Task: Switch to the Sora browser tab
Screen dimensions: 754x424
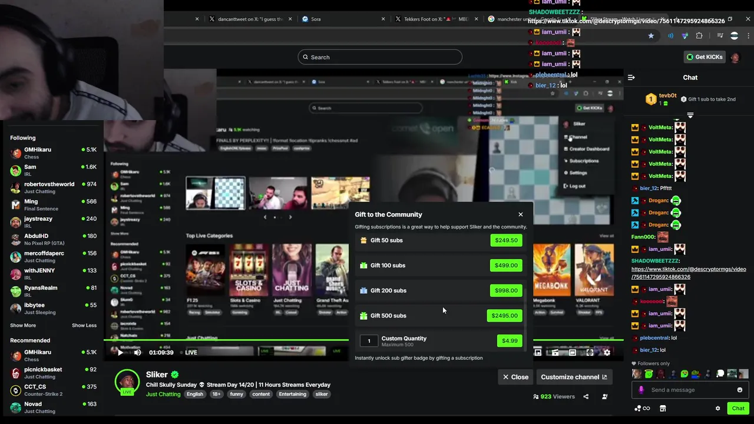Action: (343, 19)
